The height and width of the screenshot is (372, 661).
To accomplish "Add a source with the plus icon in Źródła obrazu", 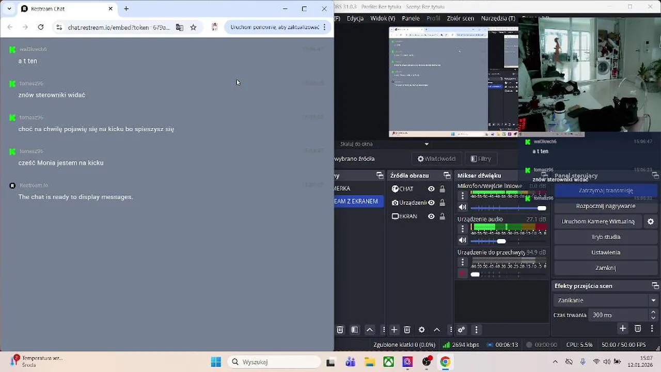I will (394, 330).
